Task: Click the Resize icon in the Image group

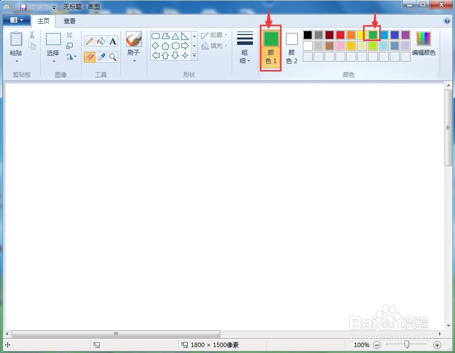Action: tap(69, 46)
